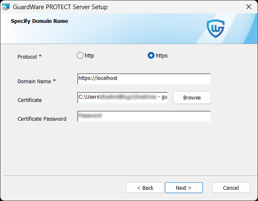Browse for a certificate file
Screen dimensions: 258x201
(192, 97)
